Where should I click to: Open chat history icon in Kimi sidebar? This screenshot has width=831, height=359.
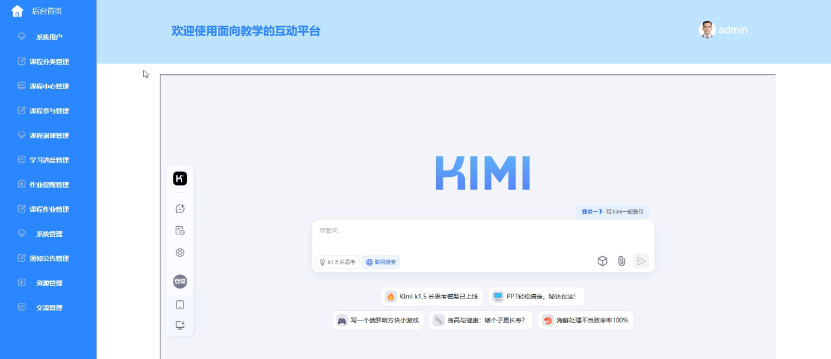coord(180,231)
